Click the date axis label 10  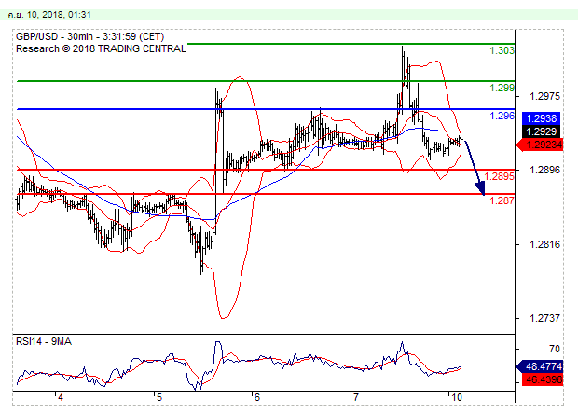457,397
